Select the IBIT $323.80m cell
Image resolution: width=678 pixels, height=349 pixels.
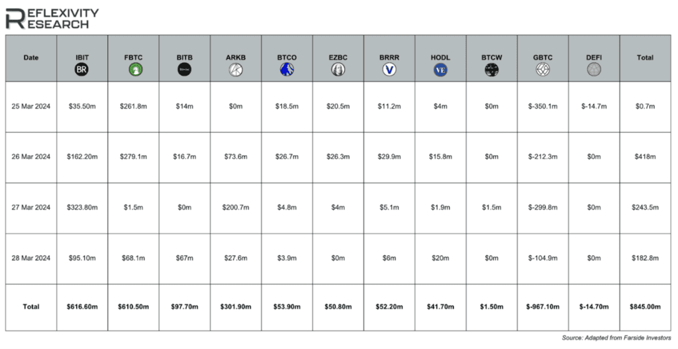point(82,207)
